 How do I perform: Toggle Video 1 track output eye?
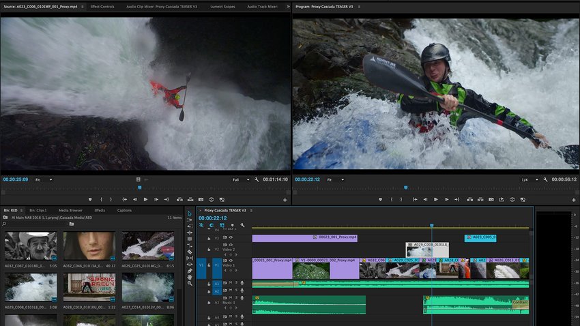click(231, 261)
